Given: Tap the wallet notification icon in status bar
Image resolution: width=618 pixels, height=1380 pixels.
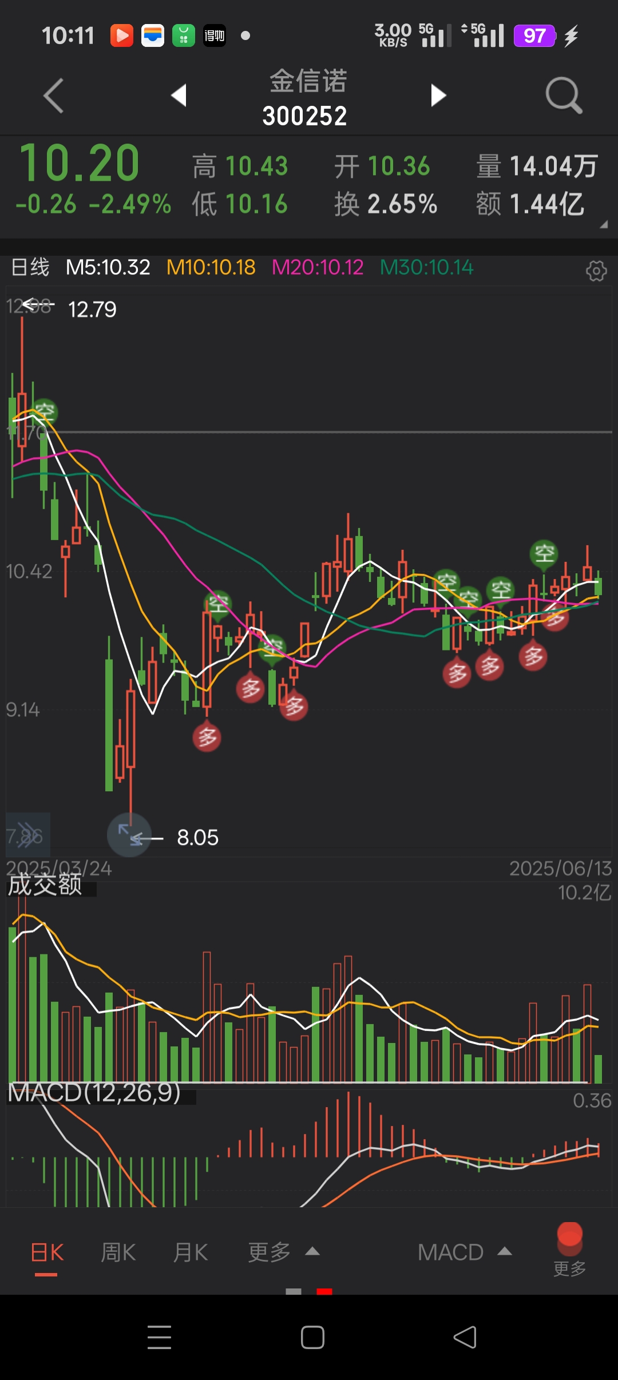Looking at the screenshot, I should tap(153, 35).
